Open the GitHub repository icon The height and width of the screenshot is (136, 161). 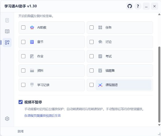[130, 6]
